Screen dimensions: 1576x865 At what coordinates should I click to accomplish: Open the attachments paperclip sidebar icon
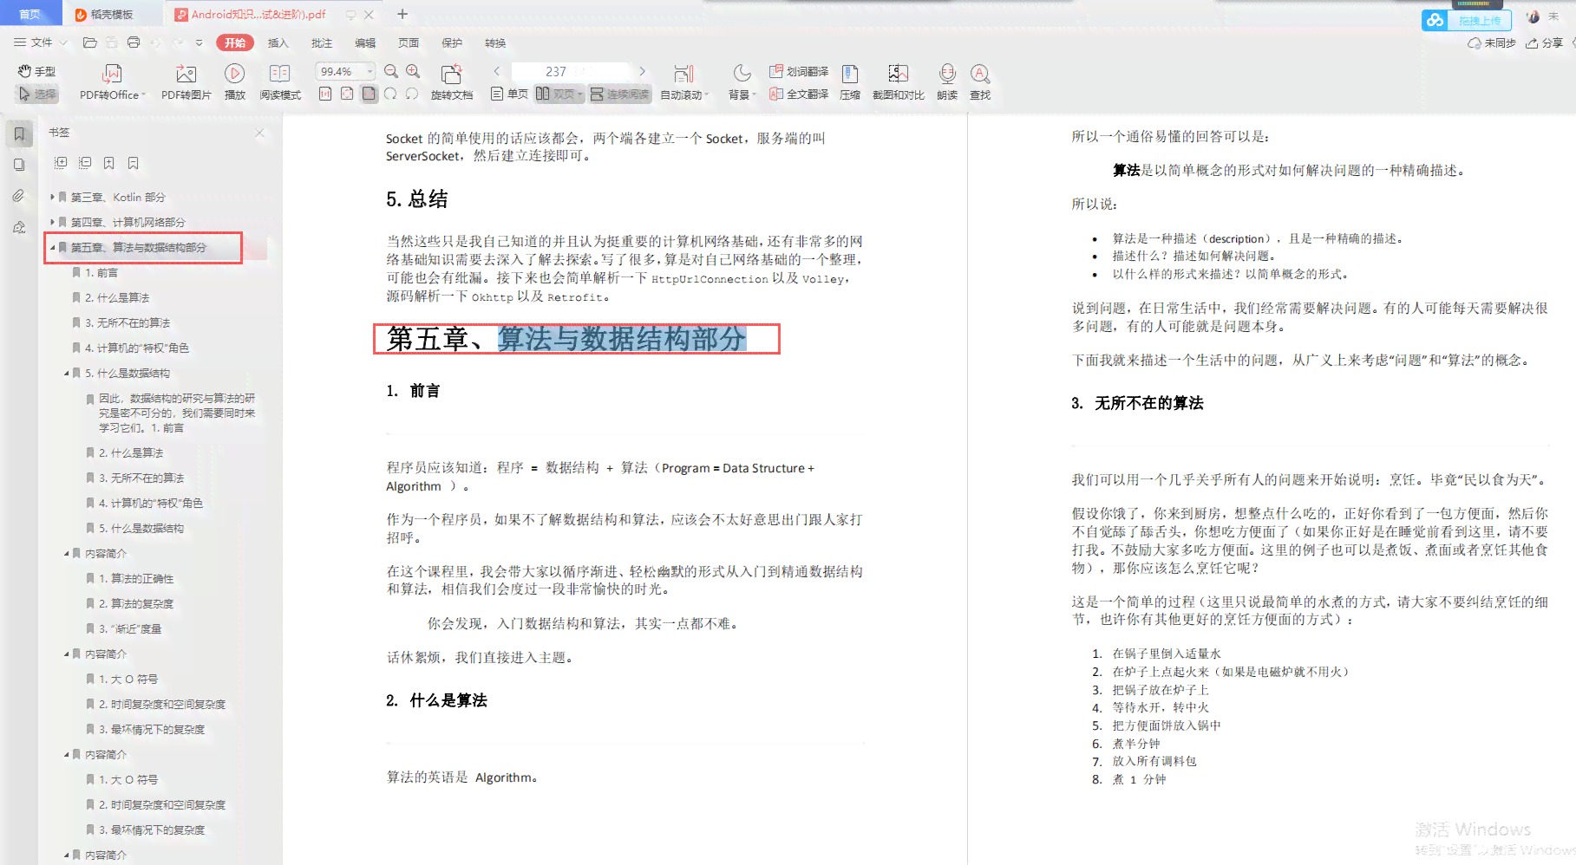(19, 196)
